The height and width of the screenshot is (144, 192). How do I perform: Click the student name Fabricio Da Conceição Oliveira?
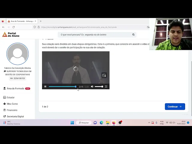coord(17,68)
